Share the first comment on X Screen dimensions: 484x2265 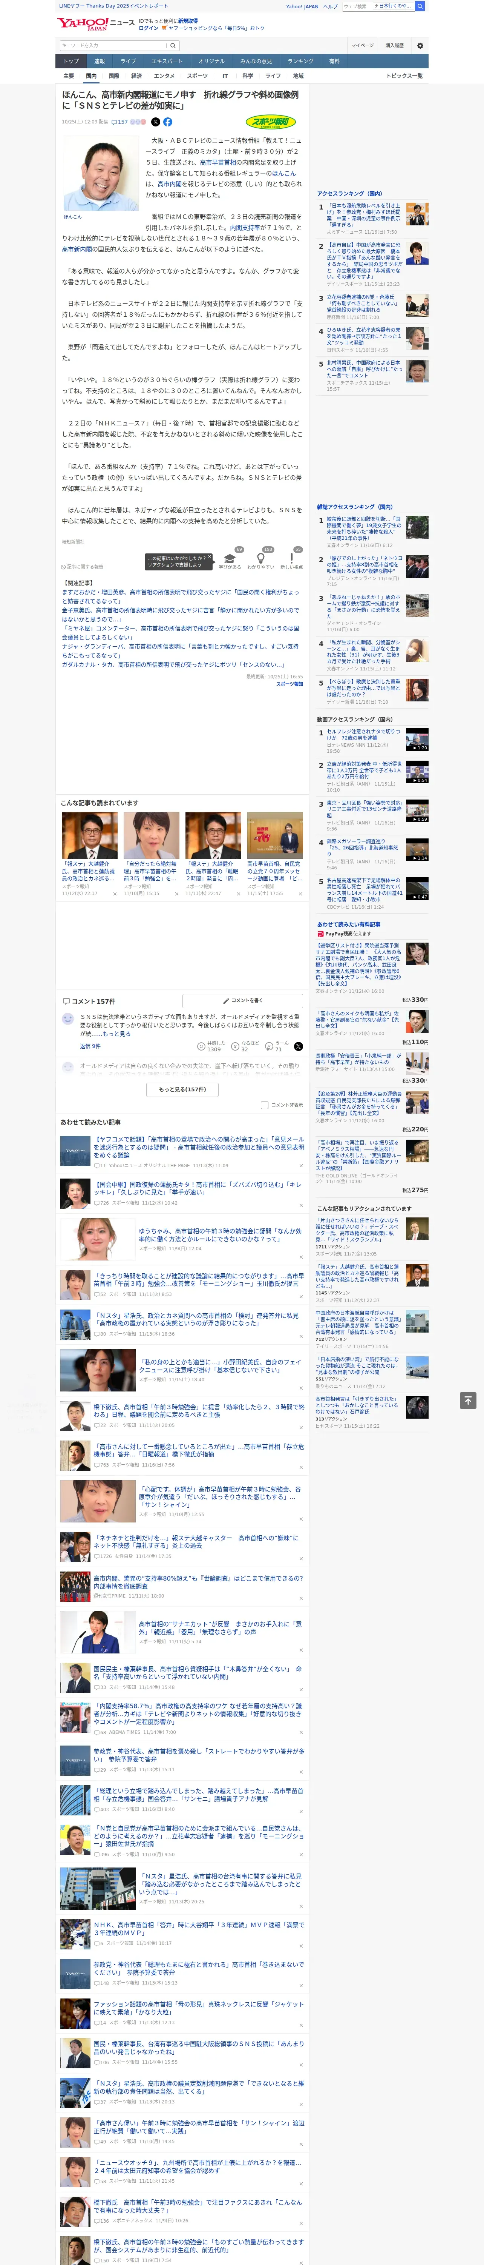pos(298,1046)
